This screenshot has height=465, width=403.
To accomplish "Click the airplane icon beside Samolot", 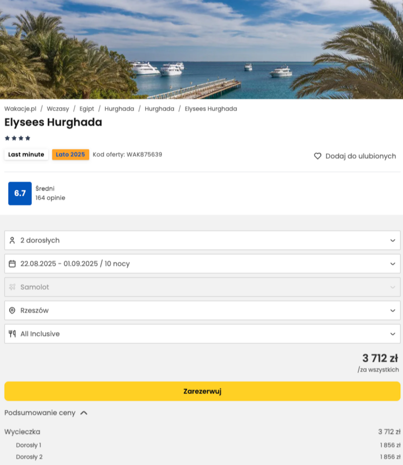I will pyautogui.click(x=13, y=287).
